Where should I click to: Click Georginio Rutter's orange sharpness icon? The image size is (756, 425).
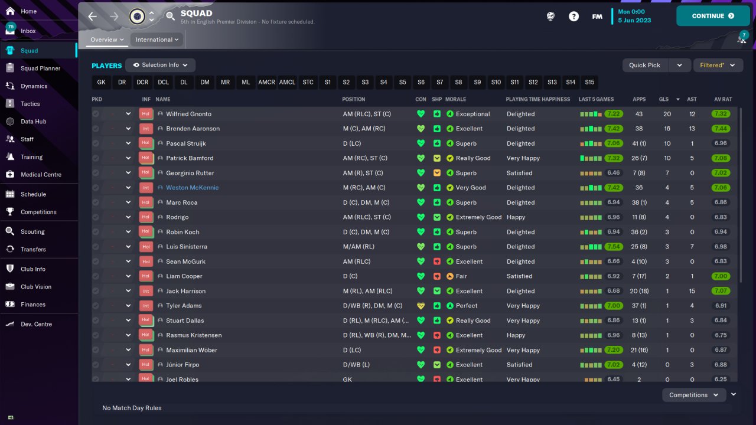click(x=437, y=173)
